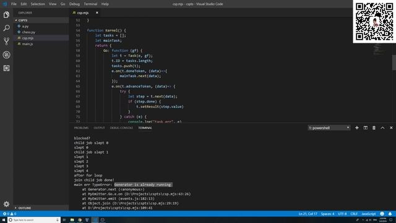Open the Extensions view in activity bar

(6, 68)
